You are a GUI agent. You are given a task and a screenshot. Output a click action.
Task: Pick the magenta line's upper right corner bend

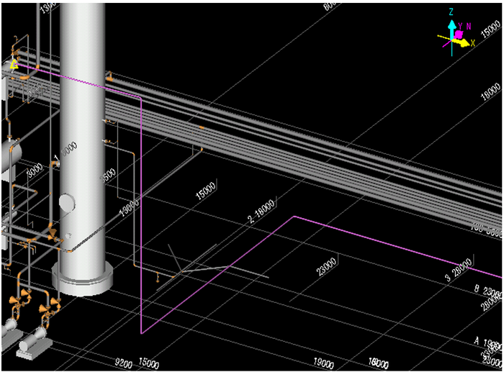click(292, 216)
